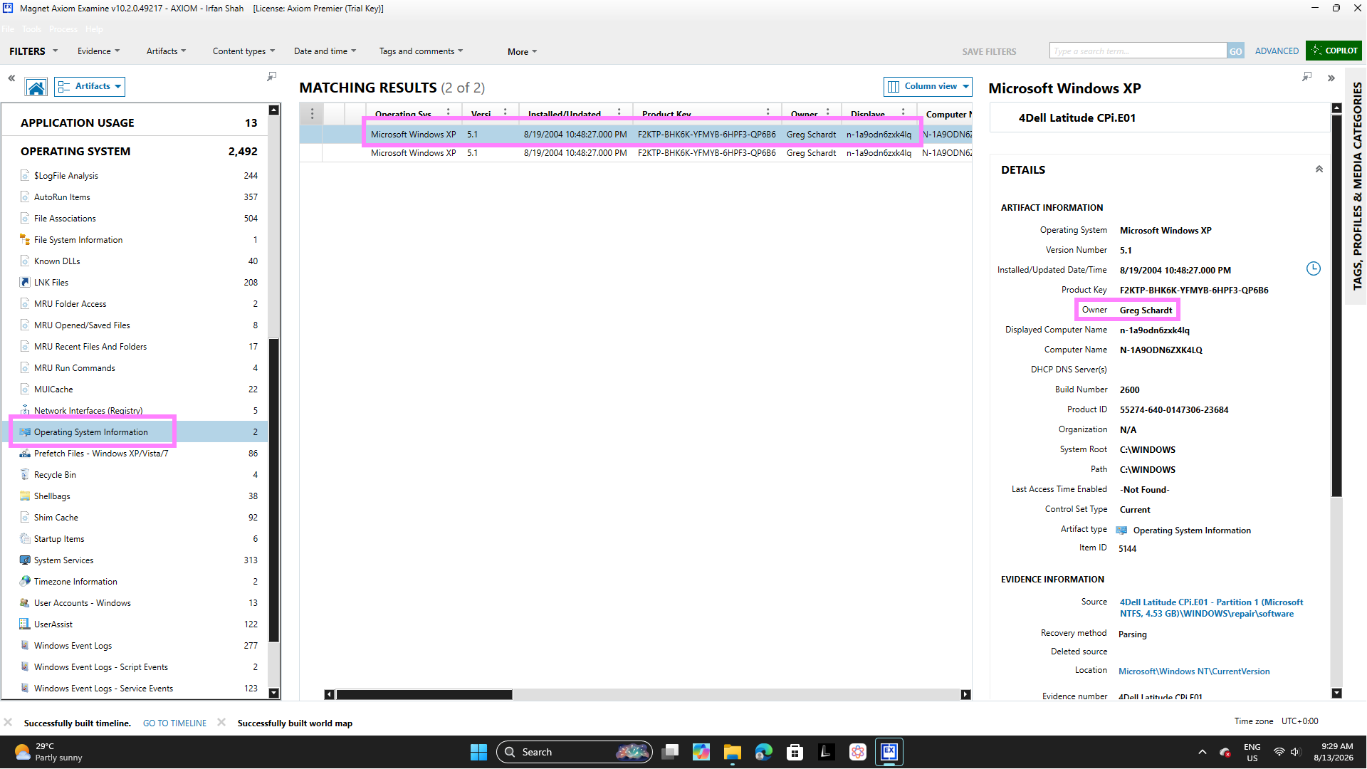Open Microsoft Edge from taskbar

click(764, 752)
